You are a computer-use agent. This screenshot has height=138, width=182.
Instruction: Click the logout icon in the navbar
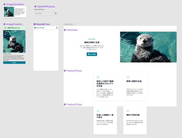click(x=57, y=28)
